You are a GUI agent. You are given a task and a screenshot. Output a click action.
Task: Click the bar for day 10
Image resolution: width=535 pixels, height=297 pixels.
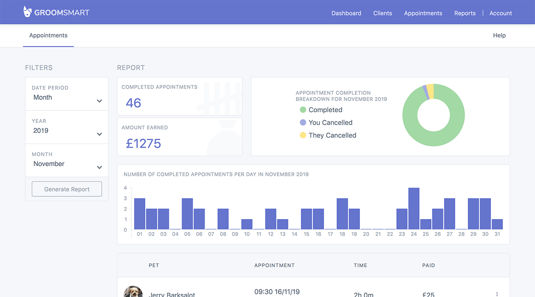point(247,224)
